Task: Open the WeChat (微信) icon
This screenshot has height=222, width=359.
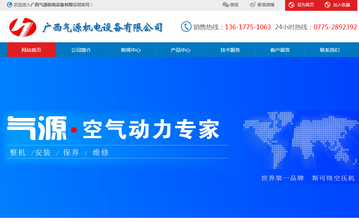Action: (x=225, y=5)
